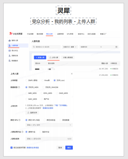Open the 创建时间 date range picker
The image size is (128, 159).
pos(99,47)
